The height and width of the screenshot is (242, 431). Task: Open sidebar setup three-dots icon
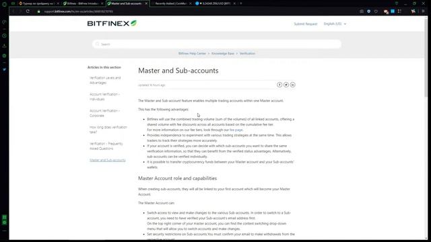[4, 231]
